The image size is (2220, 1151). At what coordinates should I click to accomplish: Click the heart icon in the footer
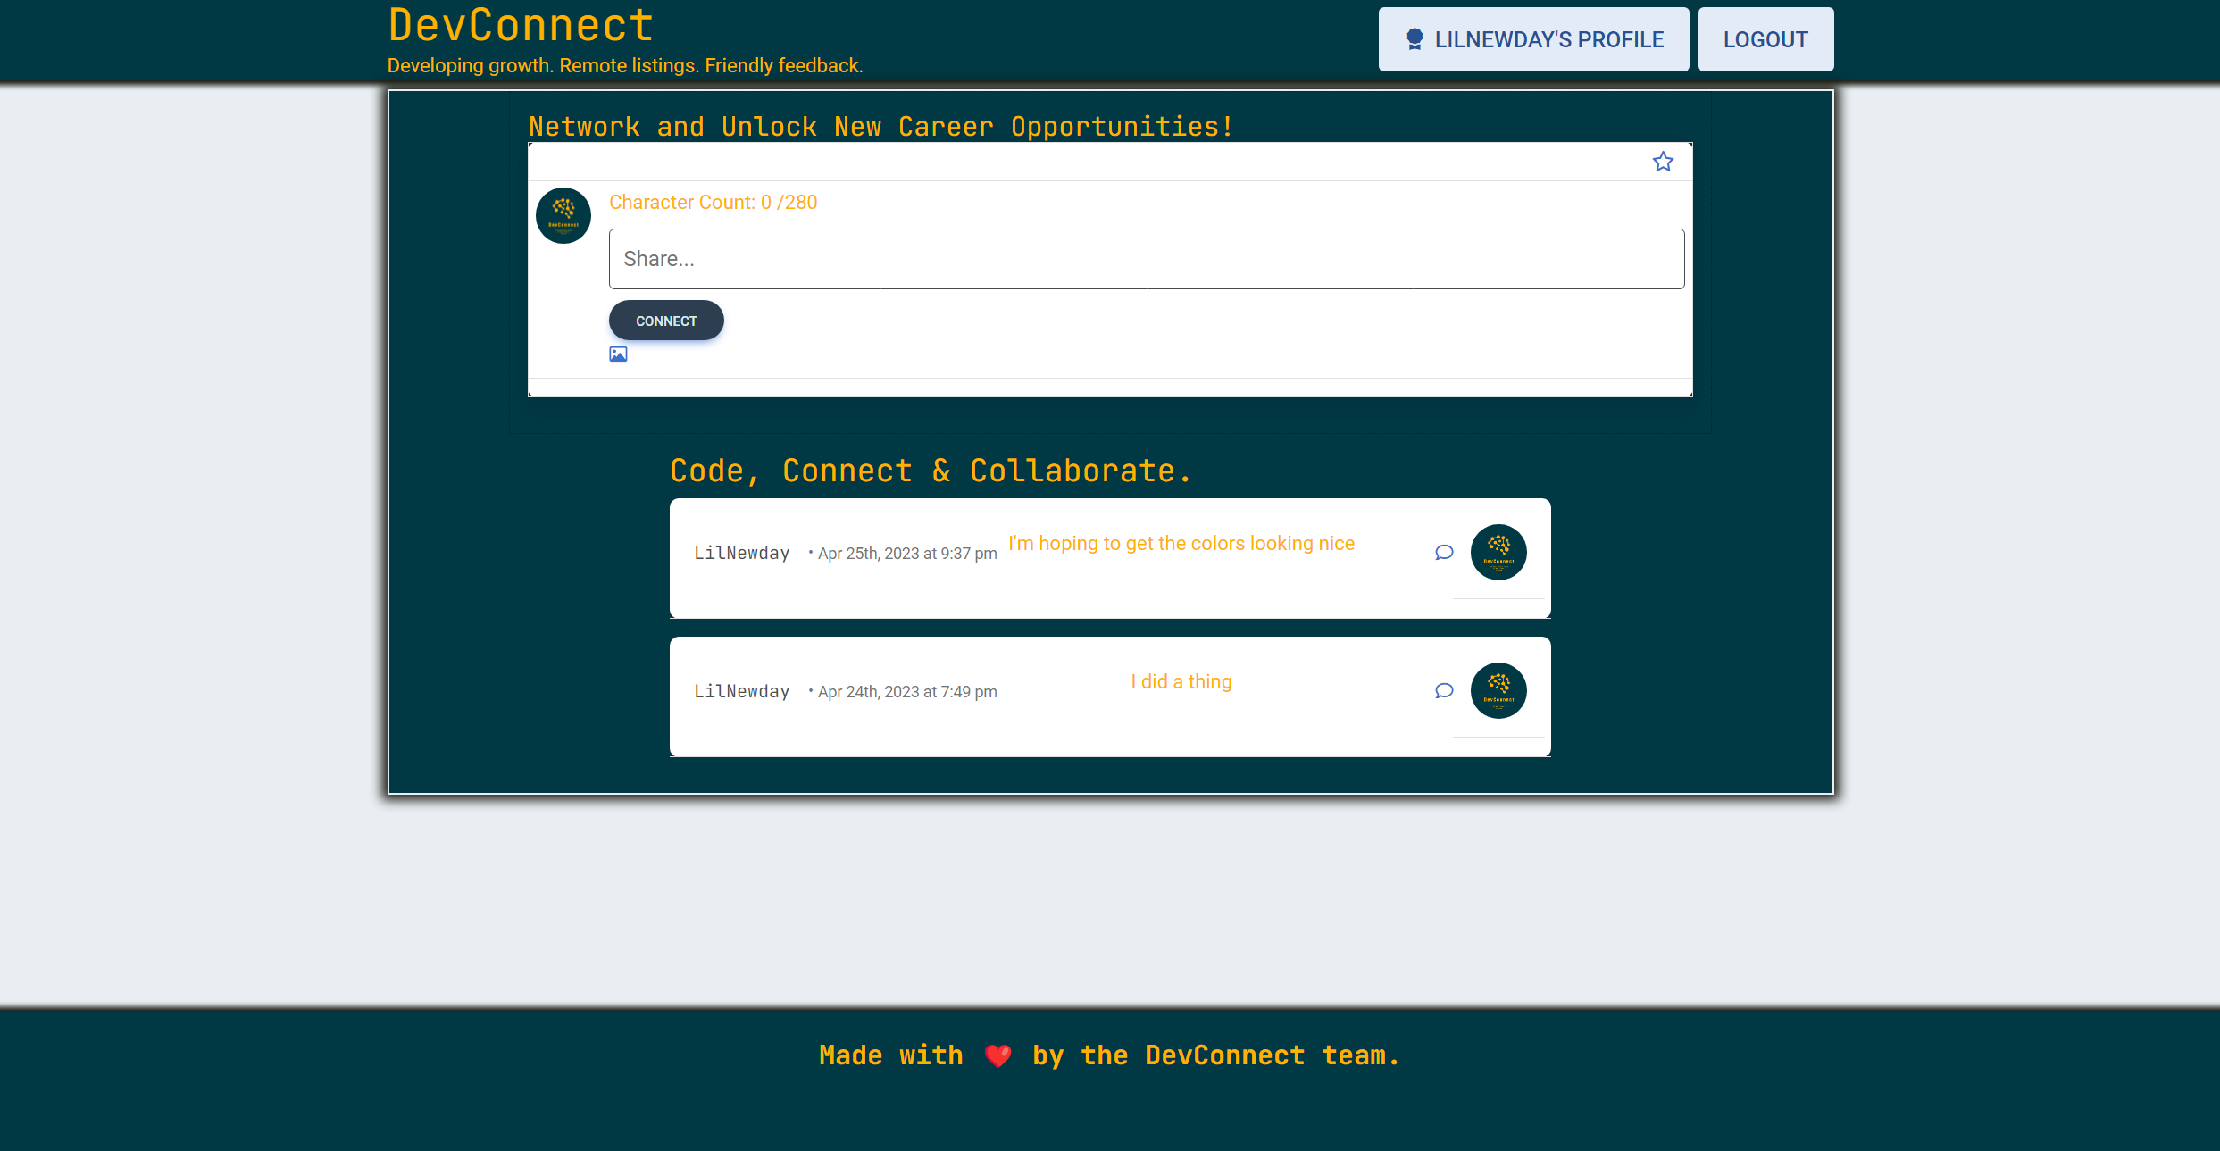(x=997, y=1055)
